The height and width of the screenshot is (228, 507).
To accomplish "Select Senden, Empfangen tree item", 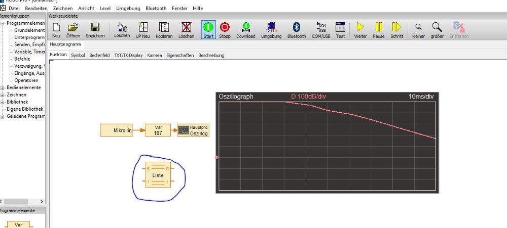I will [x=29, y=44].
